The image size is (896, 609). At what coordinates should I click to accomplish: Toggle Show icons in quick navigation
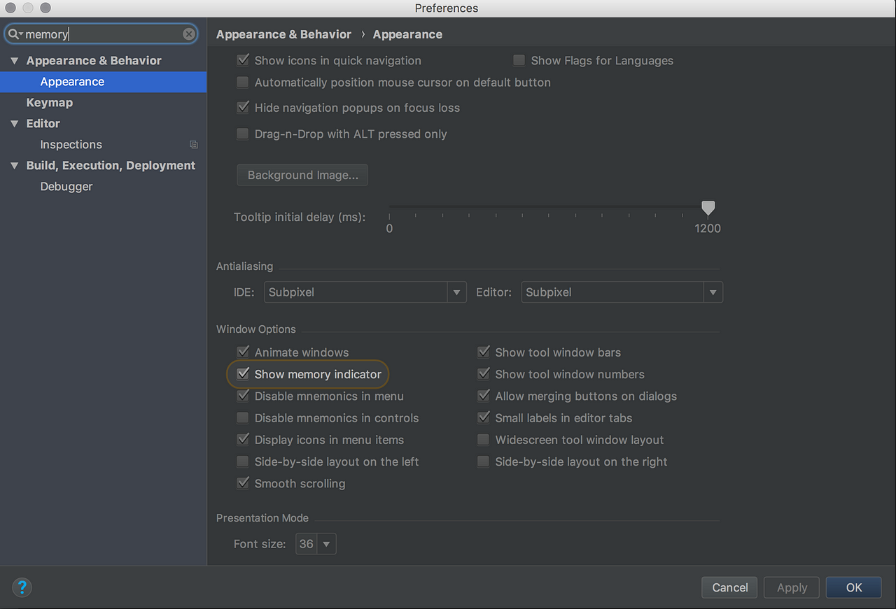point(243,60)
